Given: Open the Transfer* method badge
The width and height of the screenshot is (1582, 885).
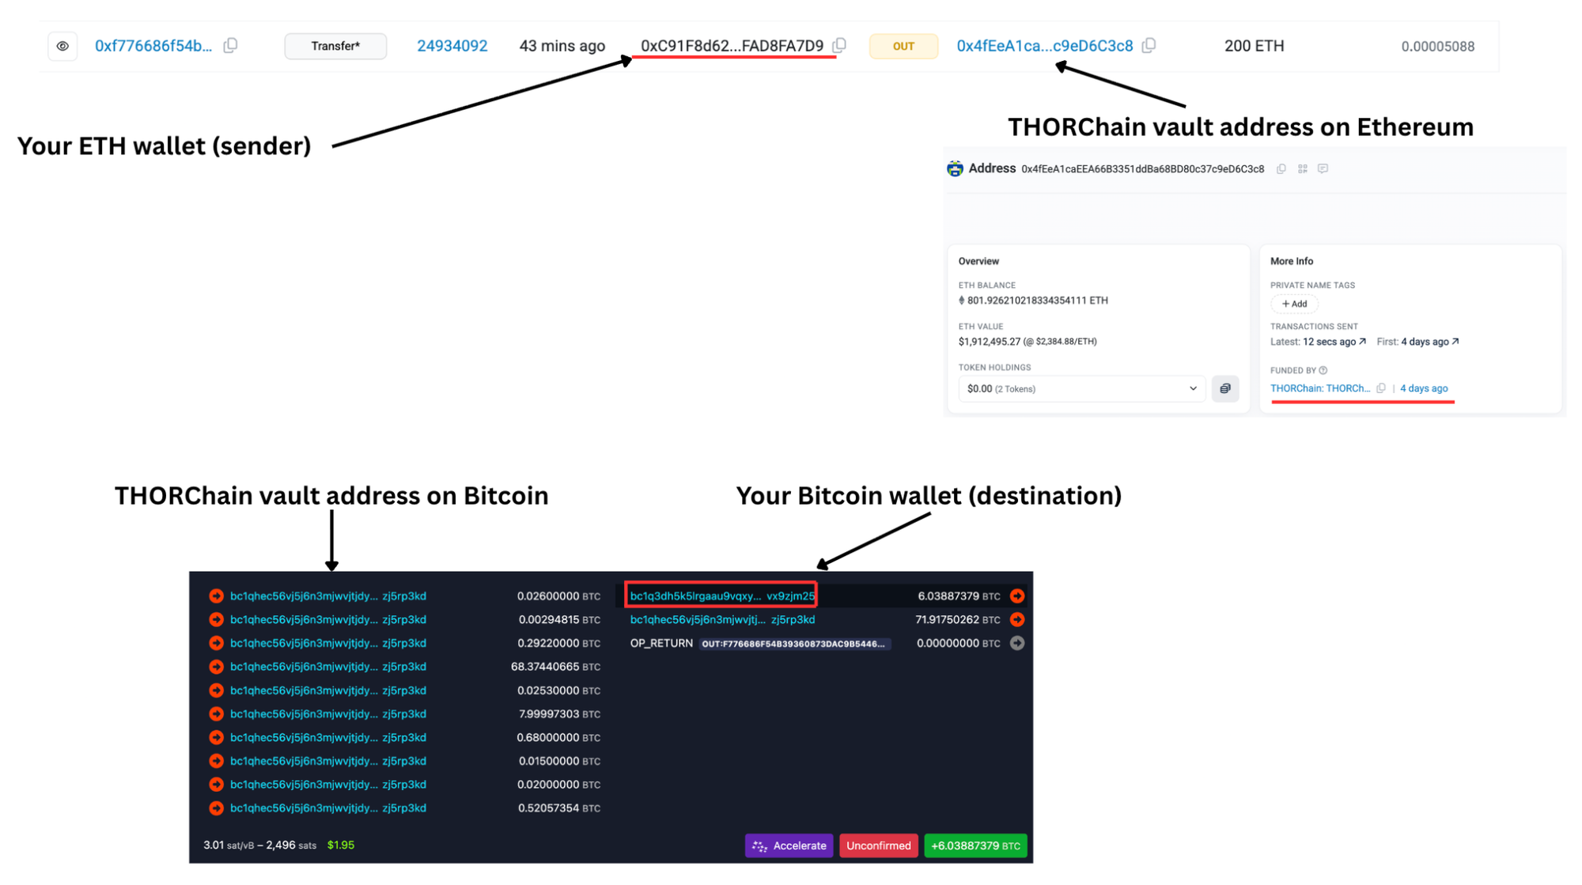Looking at the screenshot, I should click(x=335, y=46).
